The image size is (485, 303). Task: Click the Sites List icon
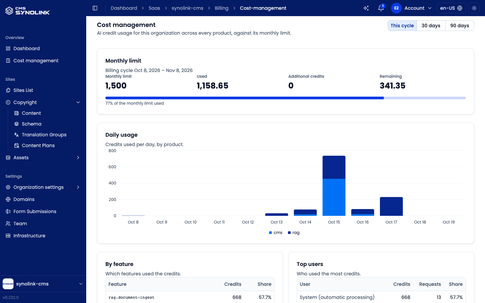[x=8, y=90]
